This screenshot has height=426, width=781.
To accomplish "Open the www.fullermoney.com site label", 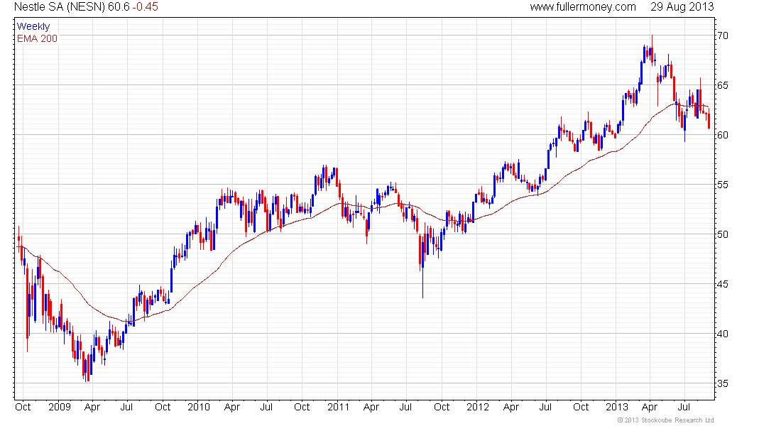I will (583, 7).
